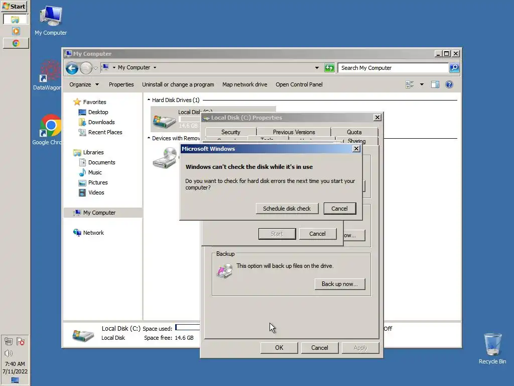Open the view options dropdown arrow
This screenshot has height=386, width=514.
pos(422,84)
